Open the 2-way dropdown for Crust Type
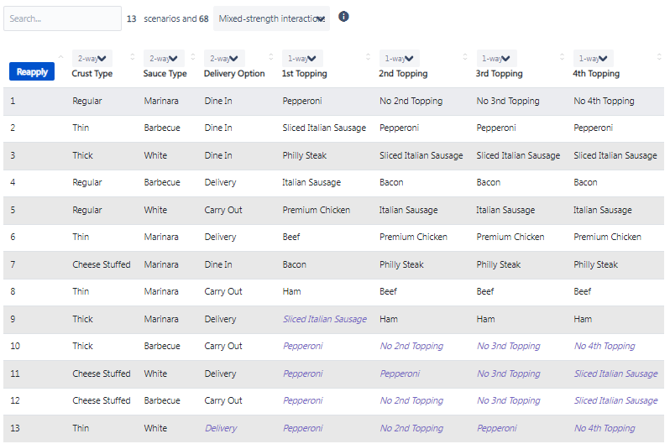 click(92, 59)
